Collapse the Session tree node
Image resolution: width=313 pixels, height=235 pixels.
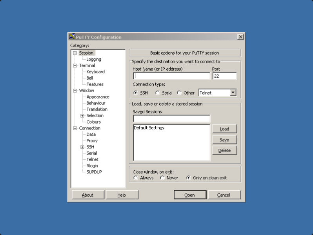point(75,53)
